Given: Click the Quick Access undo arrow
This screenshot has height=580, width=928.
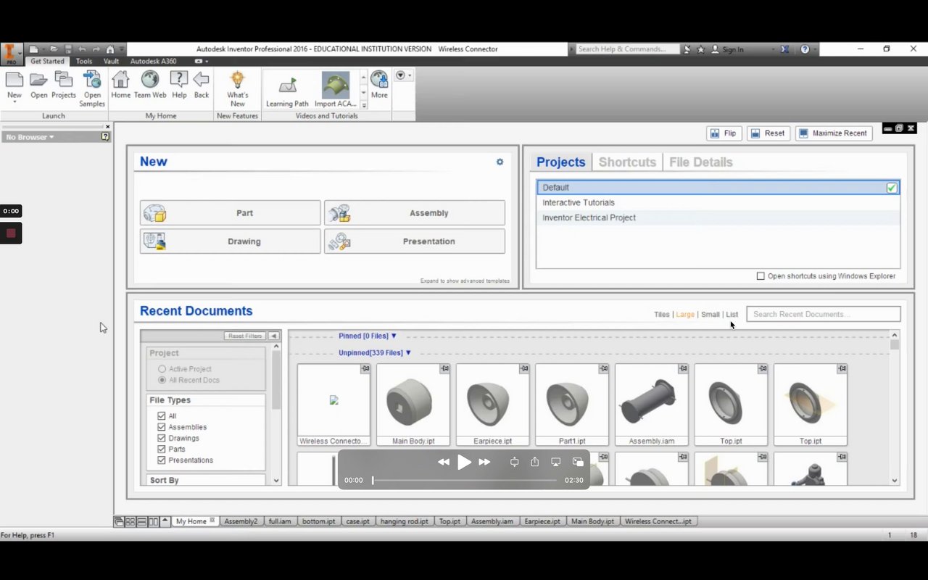Looking at the screenshot, I should pyautogui.click(x=82, y=49).
